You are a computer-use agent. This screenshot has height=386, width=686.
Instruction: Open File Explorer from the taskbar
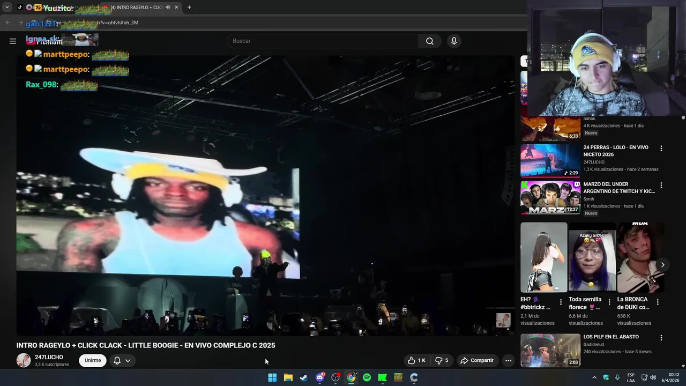[288, 377]
